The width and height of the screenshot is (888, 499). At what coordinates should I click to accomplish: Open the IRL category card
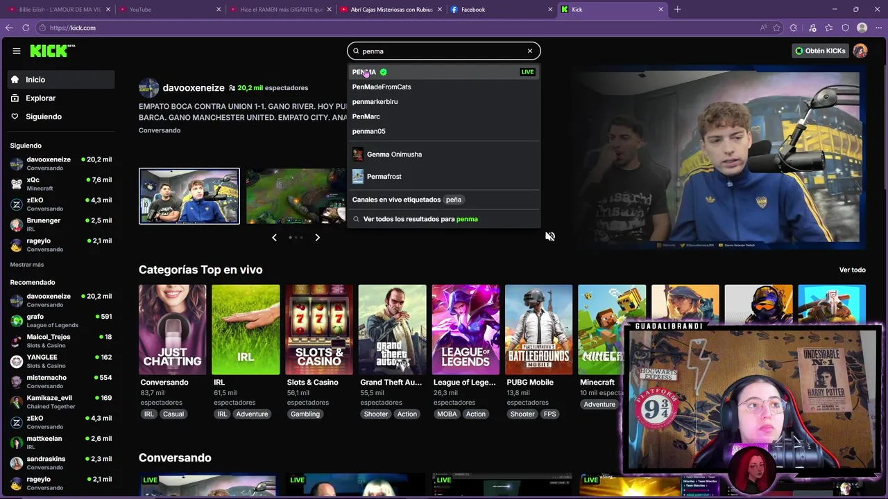246,330
